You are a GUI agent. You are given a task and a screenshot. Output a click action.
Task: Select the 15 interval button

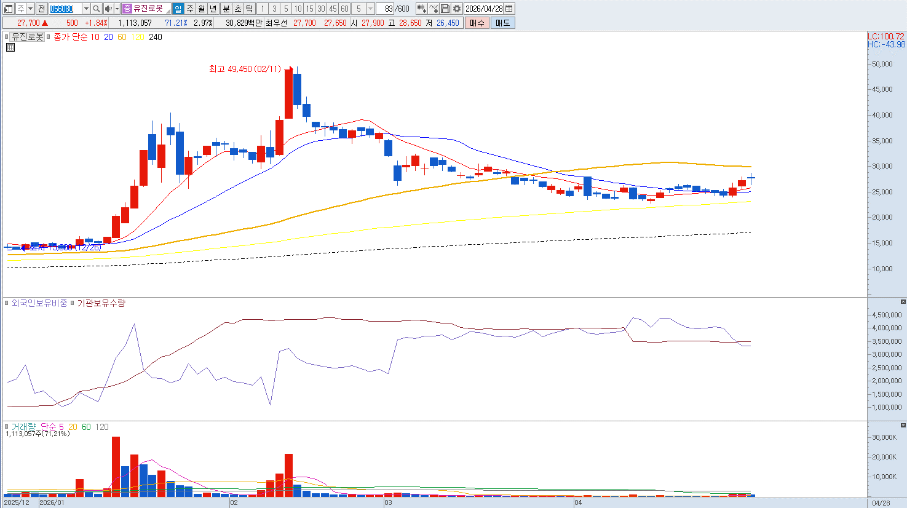point(309,9)
